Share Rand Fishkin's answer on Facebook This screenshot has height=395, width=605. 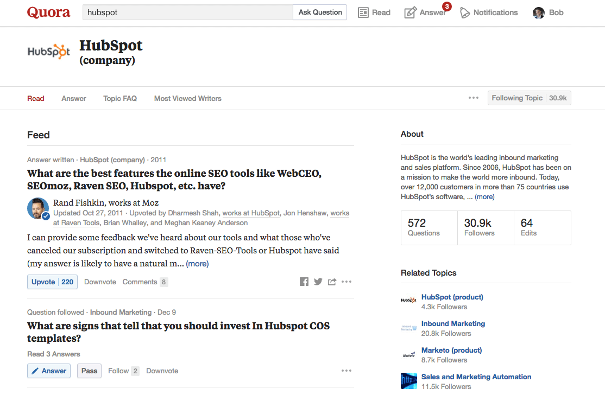(x=304, y=282)
